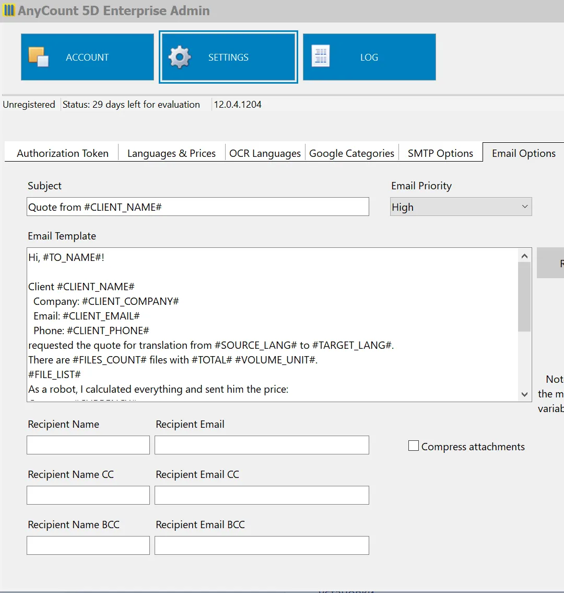
Task: Open the Settings section button
Action: tap(228, 57)
